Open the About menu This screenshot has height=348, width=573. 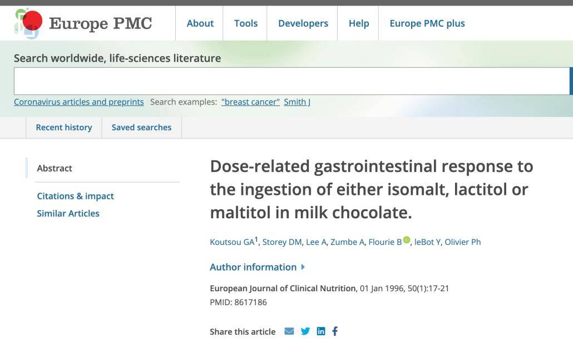200,23
